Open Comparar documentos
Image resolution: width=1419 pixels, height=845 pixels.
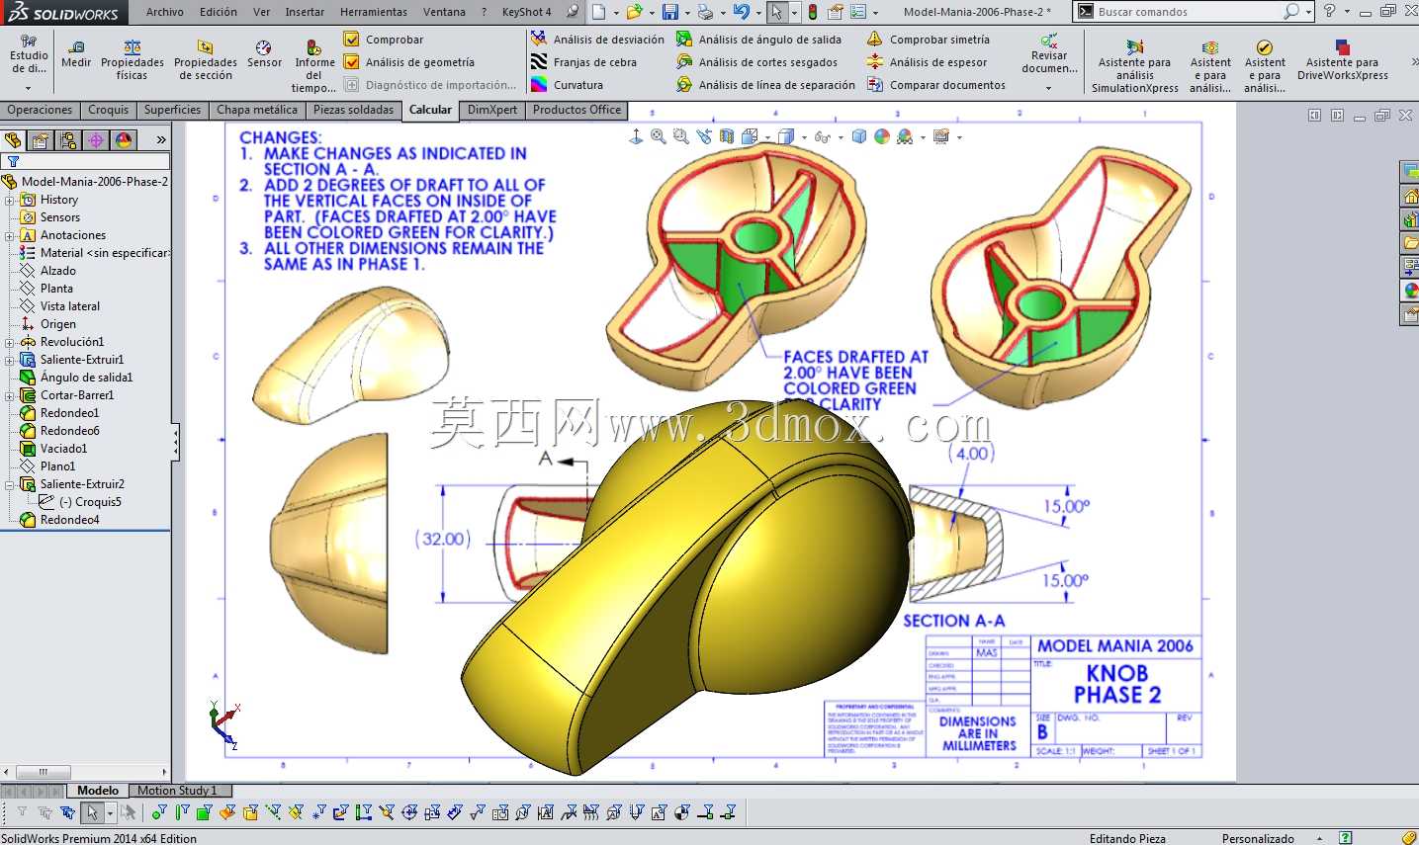pos(936,85)
